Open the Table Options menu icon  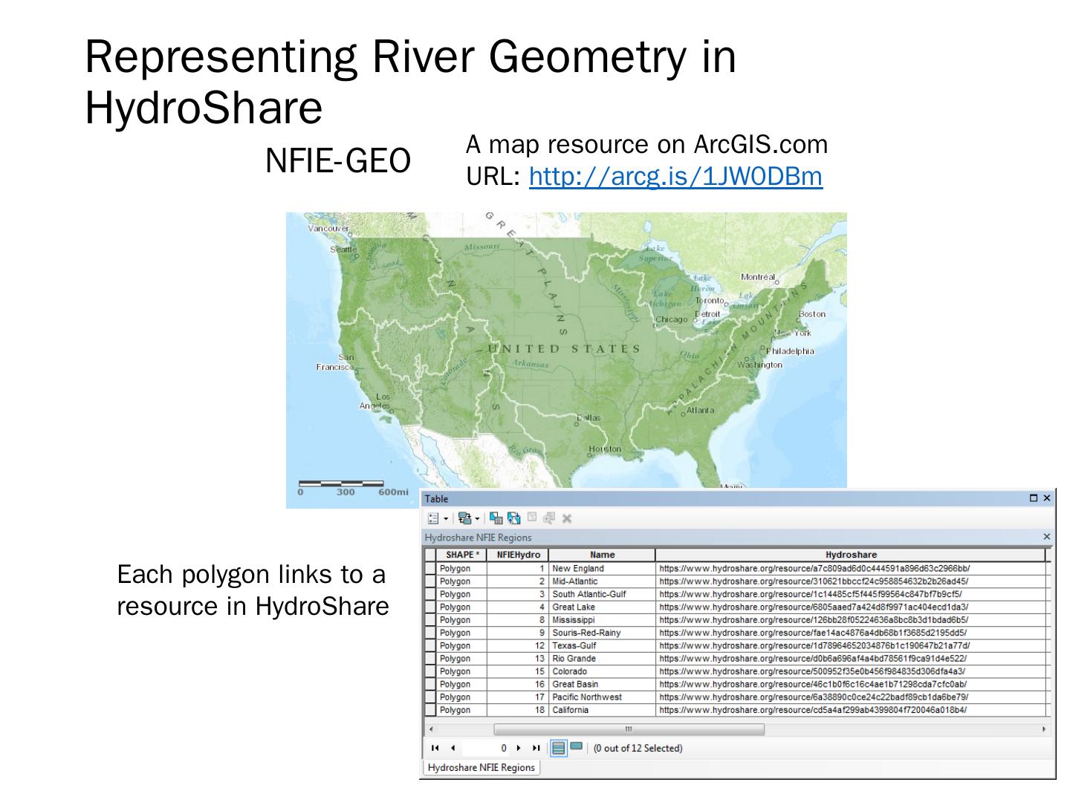(433, 518)
